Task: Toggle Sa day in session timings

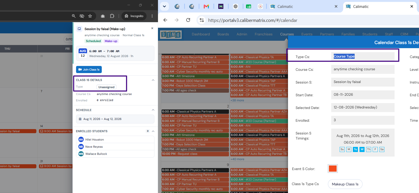Action: (x=382, y=149)
